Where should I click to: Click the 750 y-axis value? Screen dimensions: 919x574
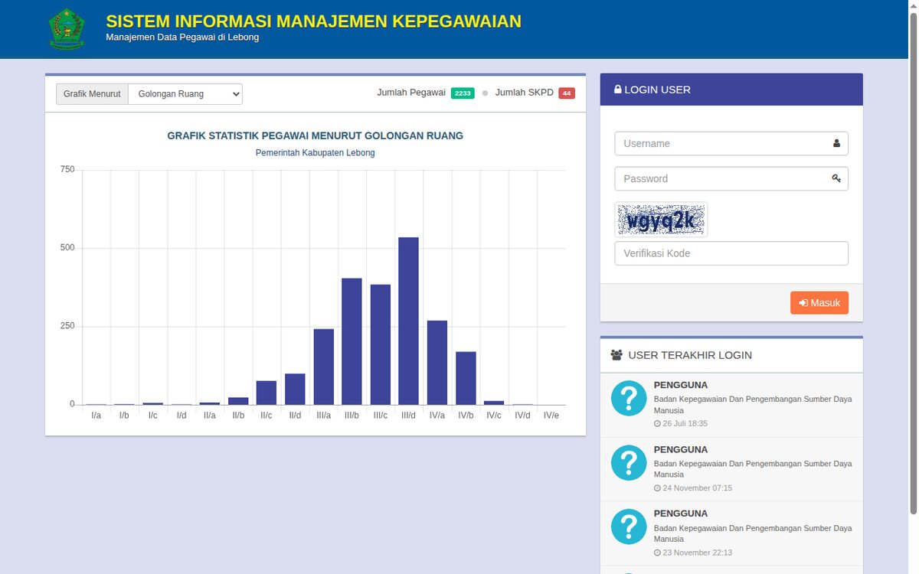click(x=67, y=169)
